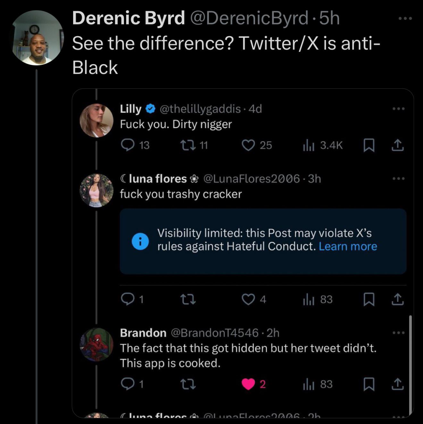Open more options on Lilly's post
The height and width of the screenshot is (424, 423).
399,109
